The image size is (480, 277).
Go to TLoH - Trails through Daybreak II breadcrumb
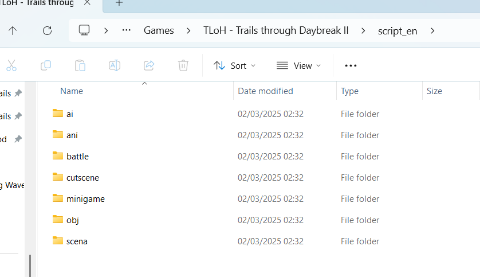[276, 30]
